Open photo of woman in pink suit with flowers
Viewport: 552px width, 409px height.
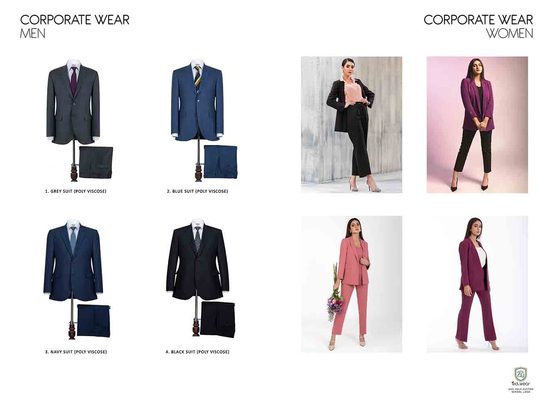[x=351, y=284]
